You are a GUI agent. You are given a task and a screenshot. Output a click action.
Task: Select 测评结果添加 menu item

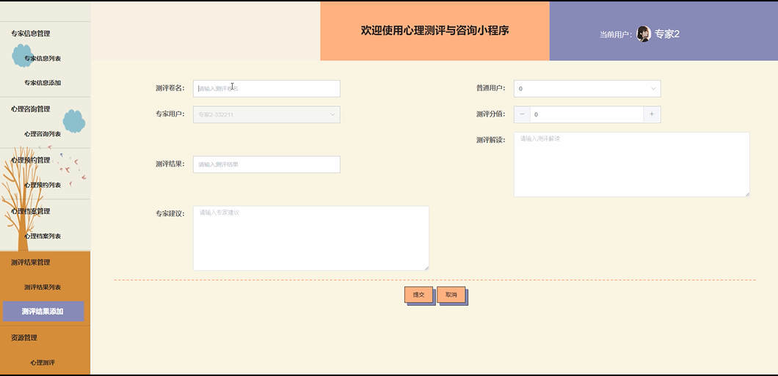tap(43, 312)
